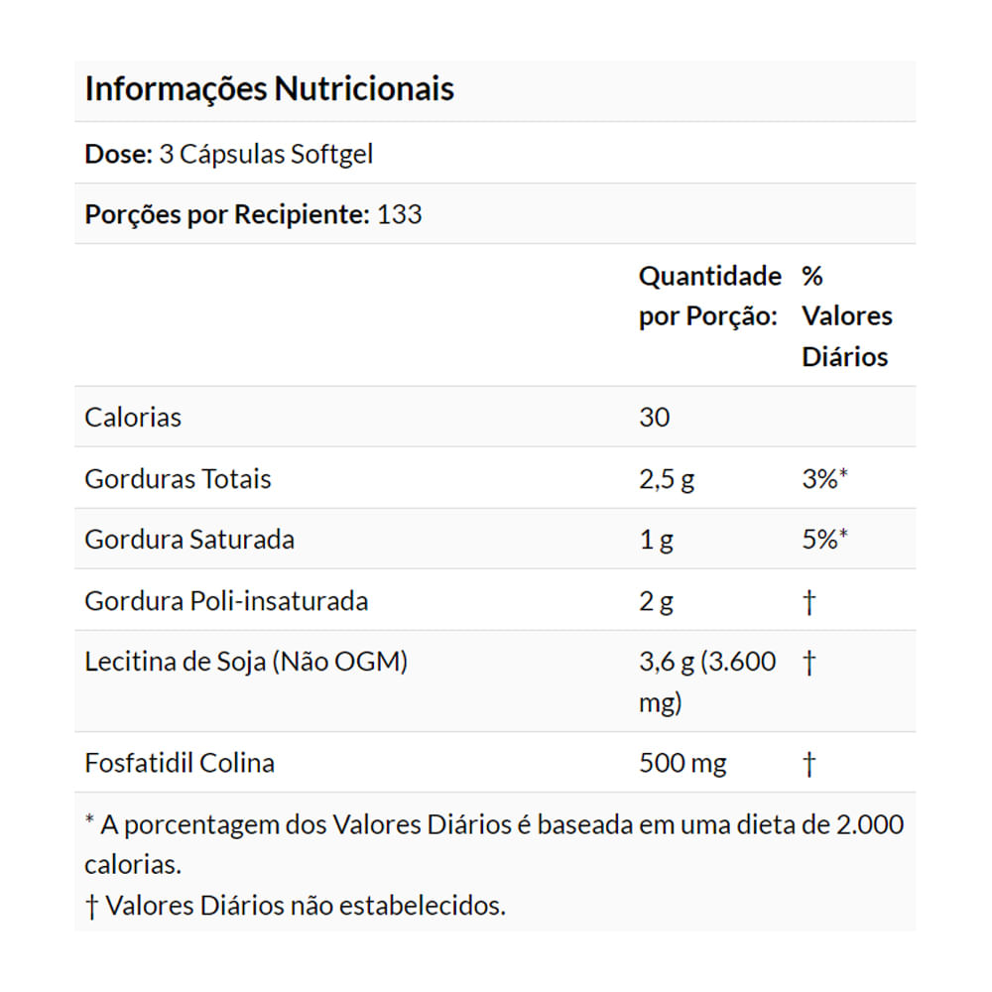This screenshot has width=992, height=992.
Task: Click the 500 mg amount
Action: [x=683, y=764]
